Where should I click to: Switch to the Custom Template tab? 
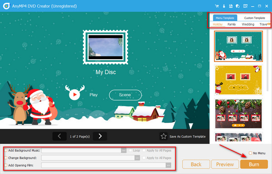click(254, 18)
